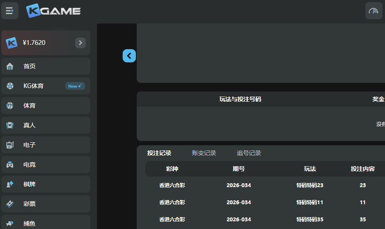
Task: Switch to the 投注记录 tab
Action: [159, 153]
